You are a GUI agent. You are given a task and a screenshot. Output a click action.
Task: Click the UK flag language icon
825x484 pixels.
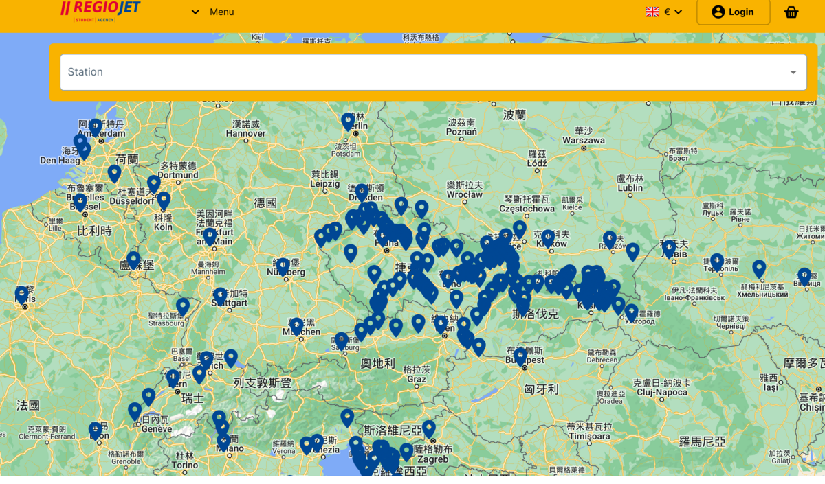coord(652,12)
